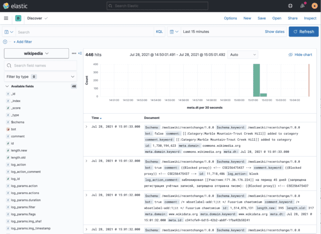Screen dimensions: 321x234
Task: Select the log_action_comment field
Action: click(x=26, y=172)
